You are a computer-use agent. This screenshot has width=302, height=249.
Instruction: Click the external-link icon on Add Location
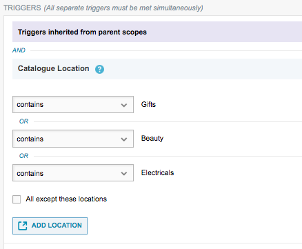pos(23,226)
